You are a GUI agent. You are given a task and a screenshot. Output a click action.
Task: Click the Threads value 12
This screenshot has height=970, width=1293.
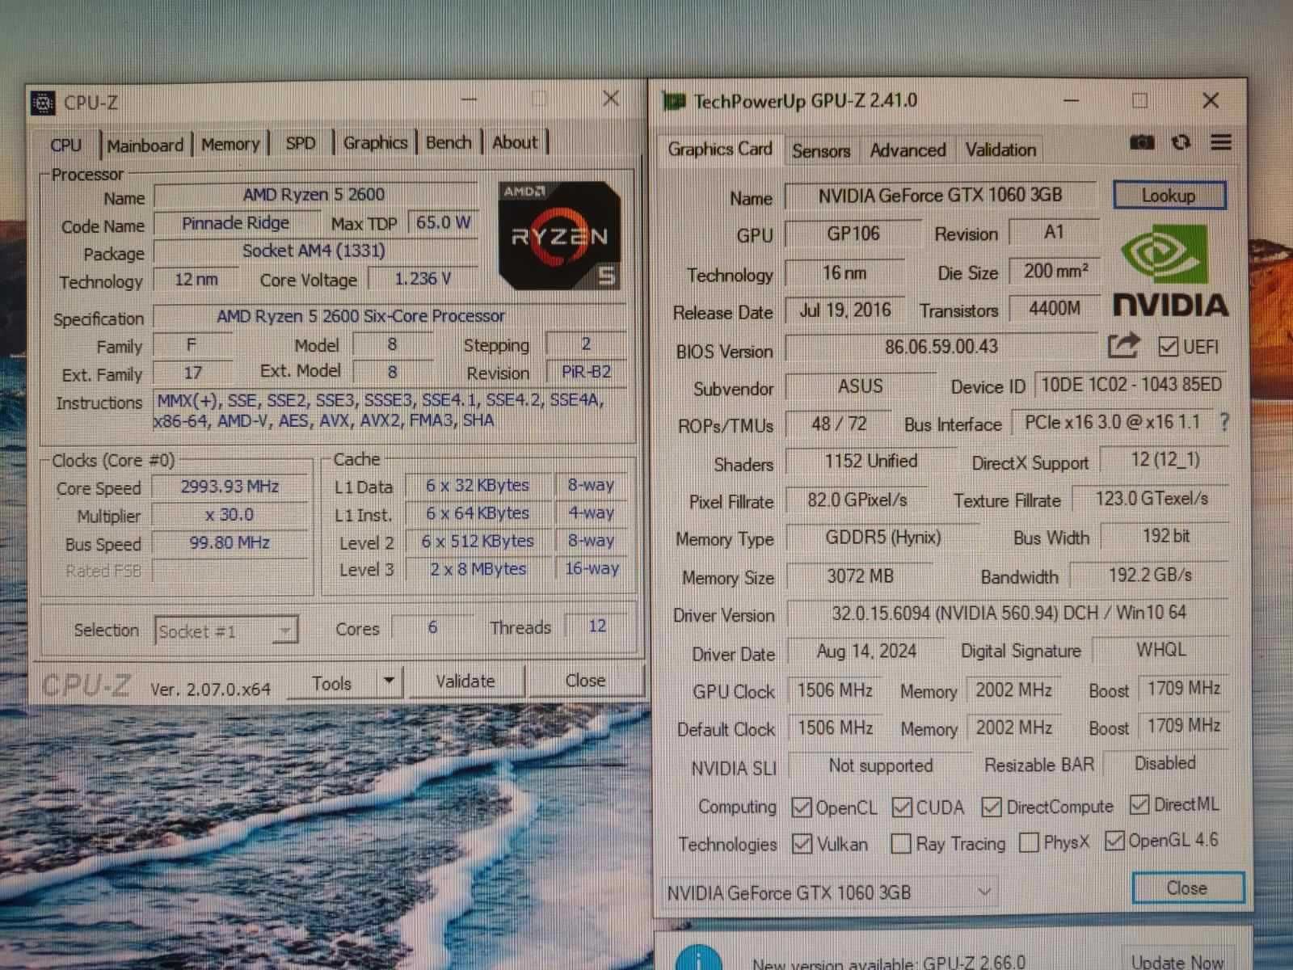coord(597,626)
